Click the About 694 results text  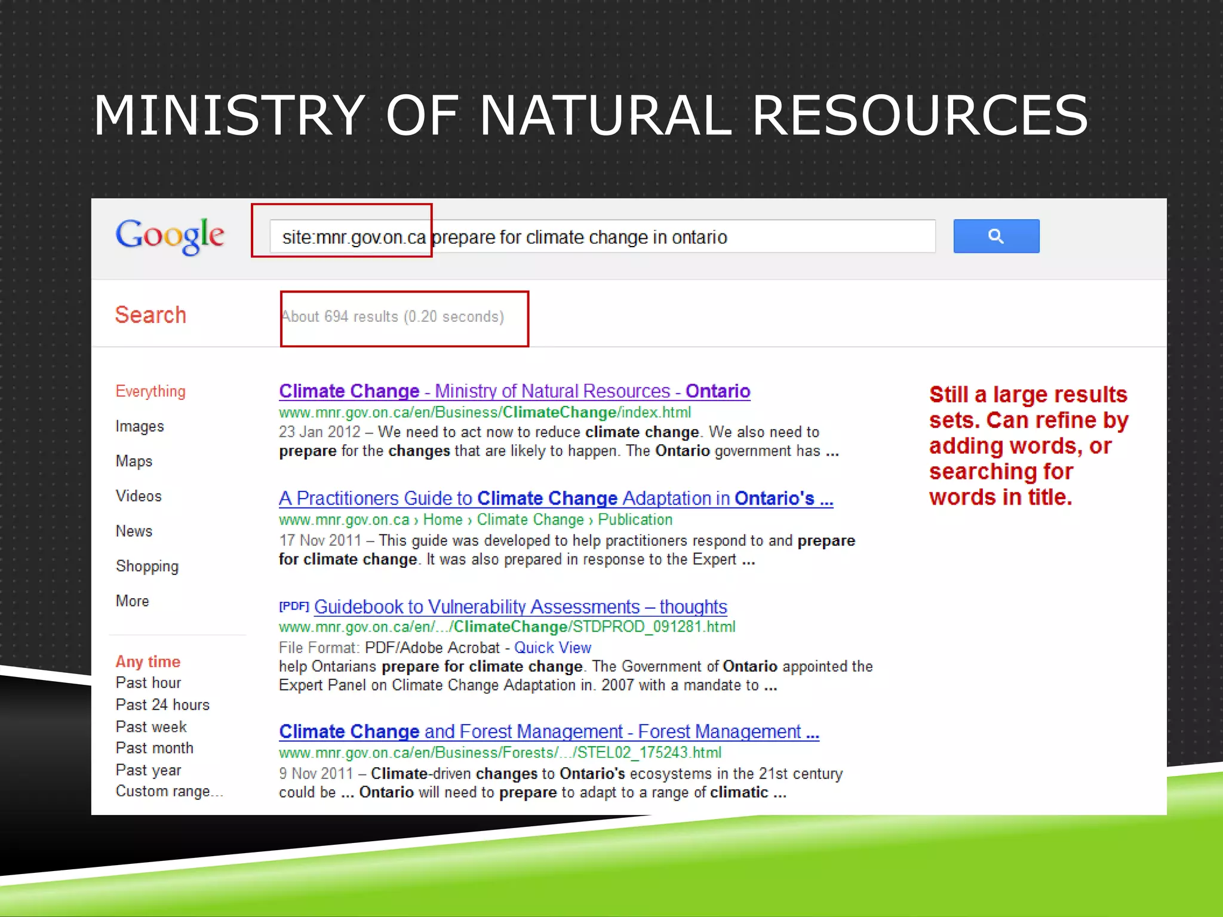[393, 316]
